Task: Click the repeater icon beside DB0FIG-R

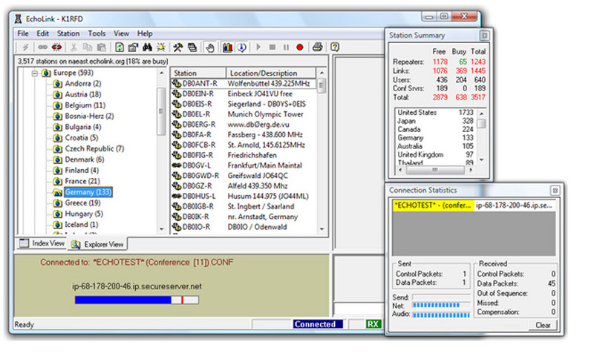Action: coord(177,156)
